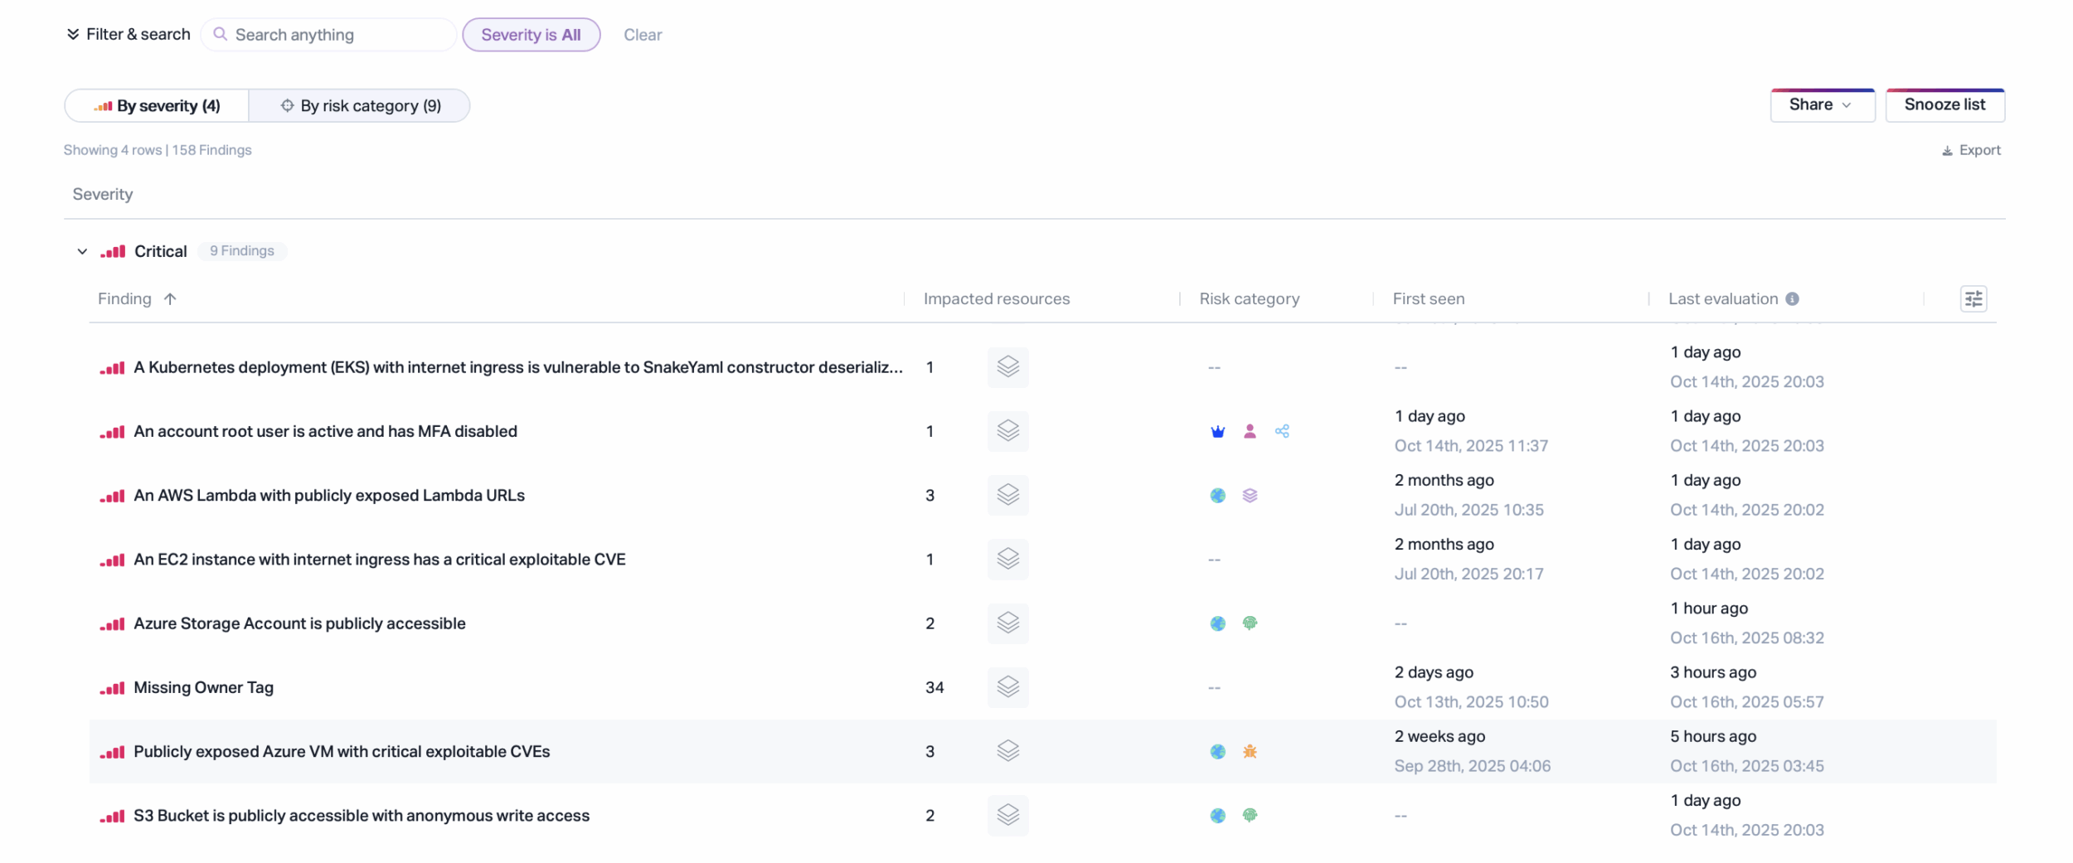
Task: Expand the Filter & search panel
Action: point(128,34)
